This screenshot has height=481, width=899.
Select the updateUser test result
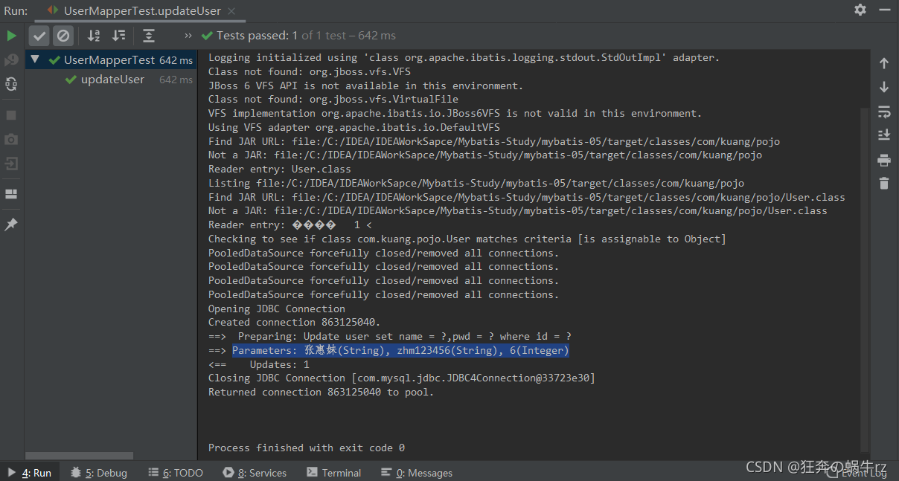click(x=112, y=80)
